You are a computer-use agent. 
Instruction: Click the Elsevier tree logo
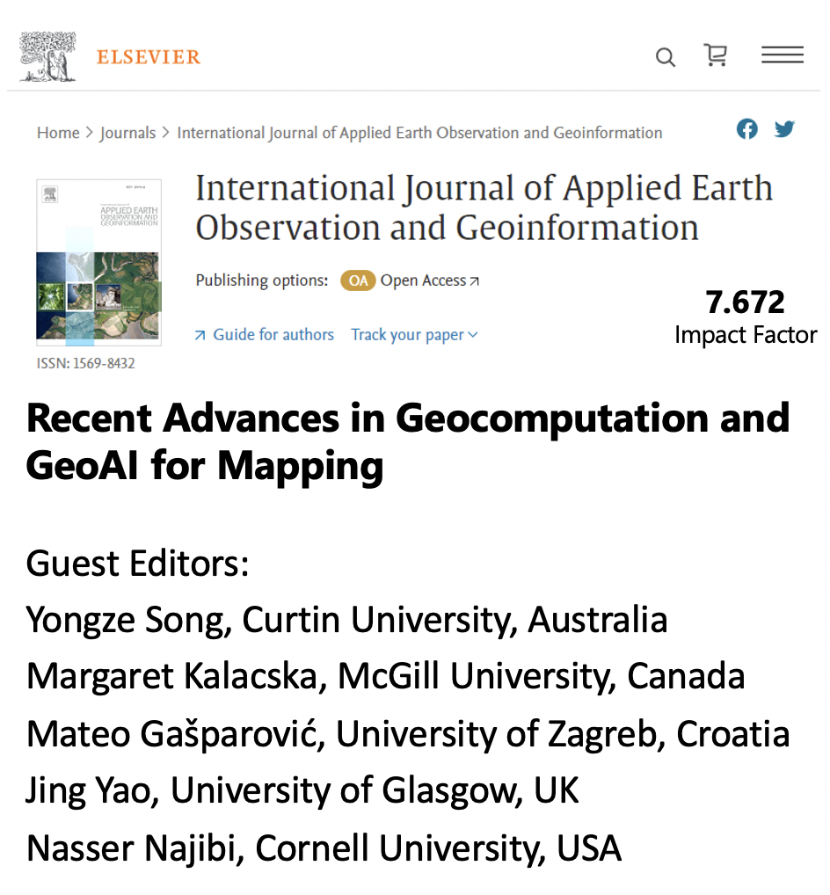point(48,57)
